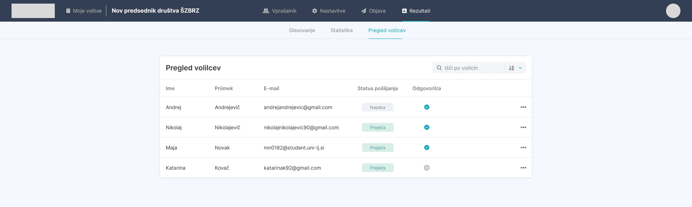Click the name Andrej
Image resolution: width=692 pixels, height=207 pixels.
[173, 107]
